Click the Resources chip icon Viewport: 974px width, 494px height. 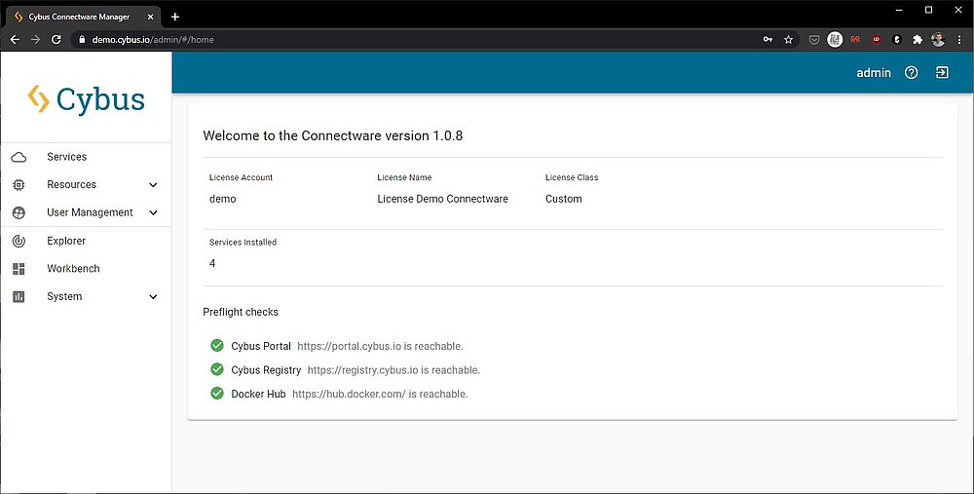(19, 184)
